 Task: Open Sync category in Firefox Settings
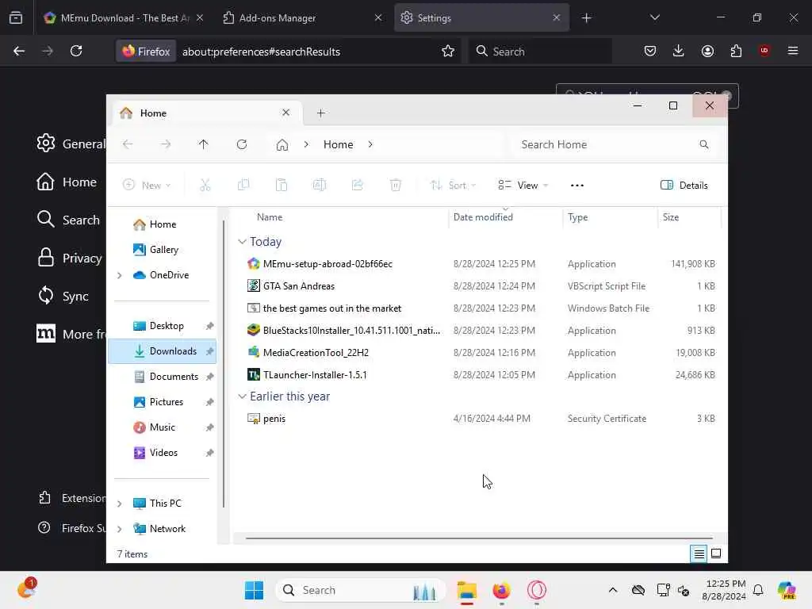point(63,296)
